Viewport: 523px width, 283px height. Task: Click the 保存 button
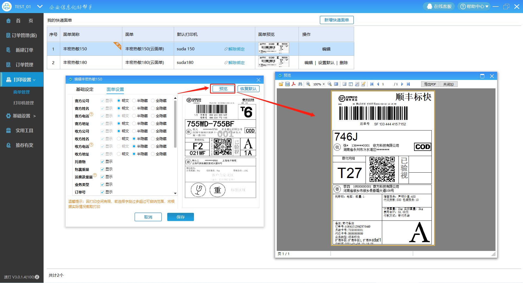(180, 217)
